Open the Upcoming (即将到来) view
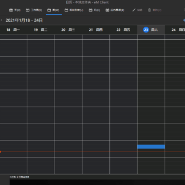Viewport: 185px width, 185px height. (74, 10)
